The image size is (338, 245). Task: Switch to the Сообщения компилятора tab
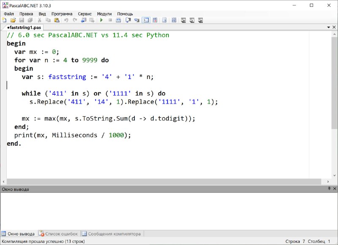click(112, 234)
